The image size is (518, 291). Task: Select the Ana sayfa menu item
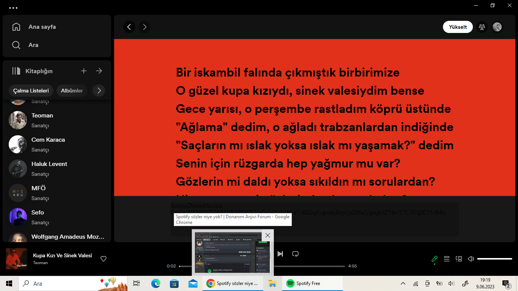(42, 27)
